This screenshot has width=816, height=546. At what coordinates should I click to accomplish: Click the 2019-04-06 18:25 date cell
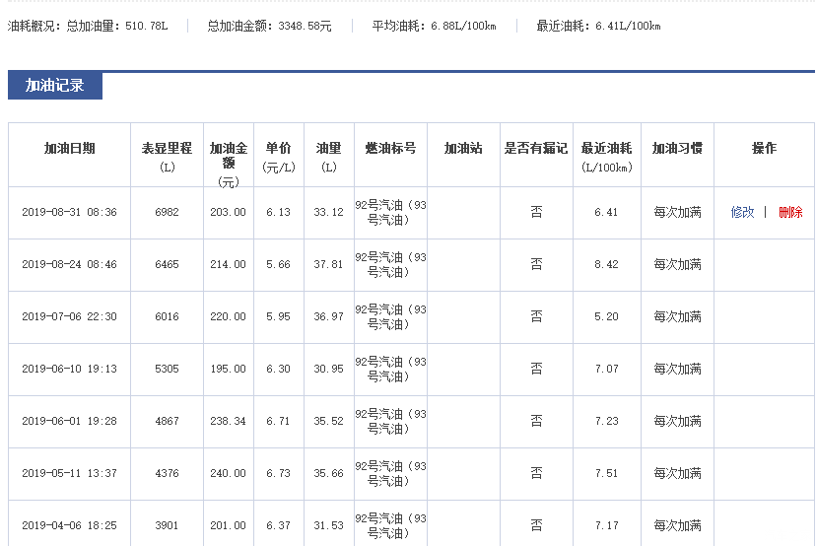[x=69, y=525]
